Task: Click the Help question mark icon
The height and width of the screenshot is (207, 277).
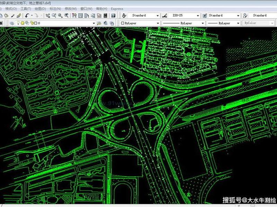Action: pyautogui.click(x=113, y=16)
